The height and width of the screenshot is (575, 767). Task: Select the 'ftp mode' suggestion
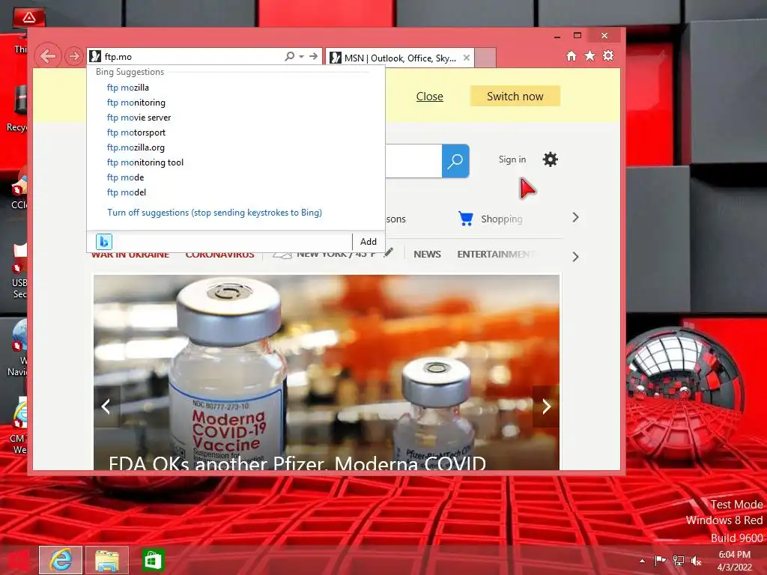click(x=125, y=177)
